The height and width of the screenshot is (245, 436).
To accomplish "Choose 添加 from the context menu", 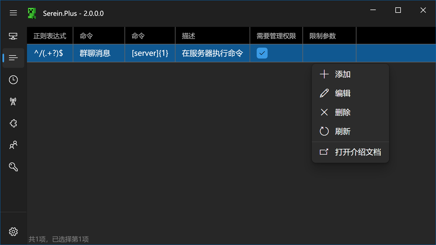I will click(350, 74).
